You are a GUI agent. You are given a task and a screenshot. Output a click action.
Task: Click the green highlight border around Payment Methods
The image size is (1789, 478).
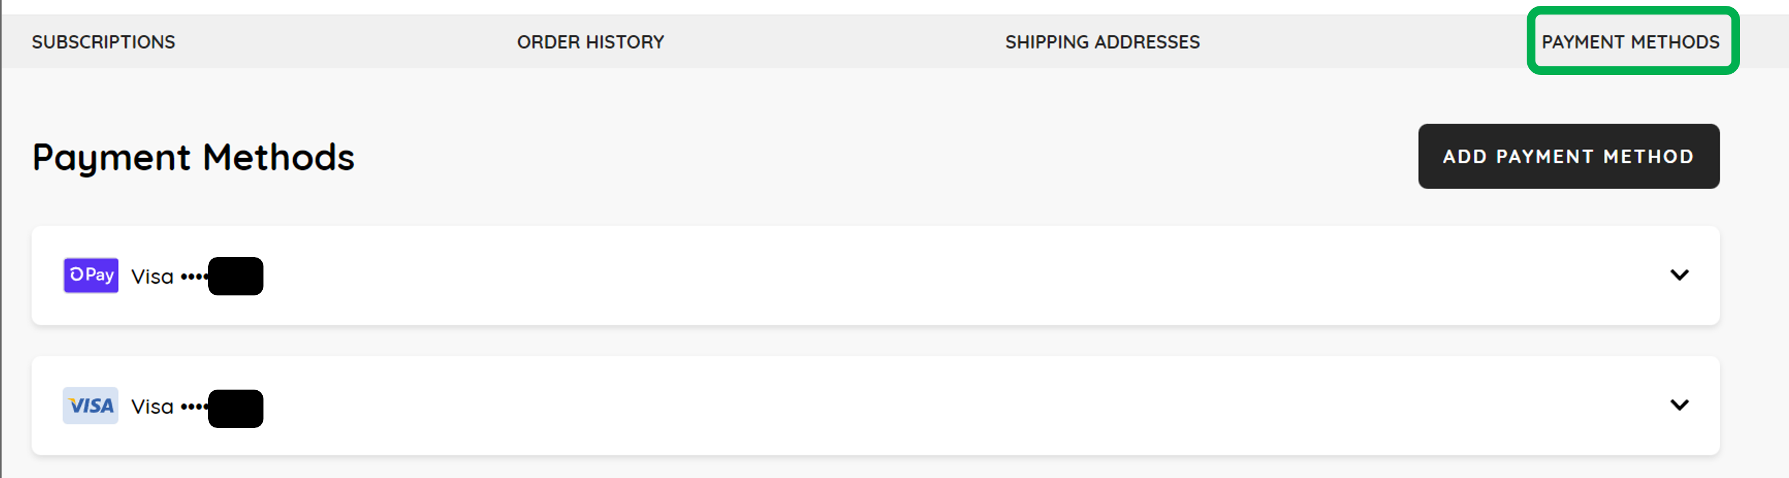[x=1633, y=10]
